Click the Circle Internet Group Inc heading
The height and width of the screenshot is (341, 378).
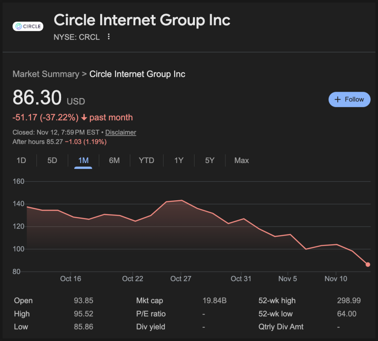142,20
